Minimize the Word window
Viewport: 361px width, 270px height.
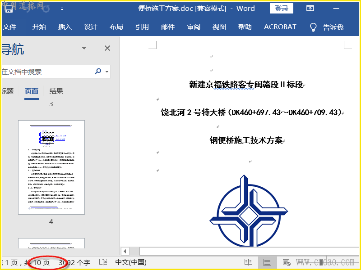pos(336,9)
